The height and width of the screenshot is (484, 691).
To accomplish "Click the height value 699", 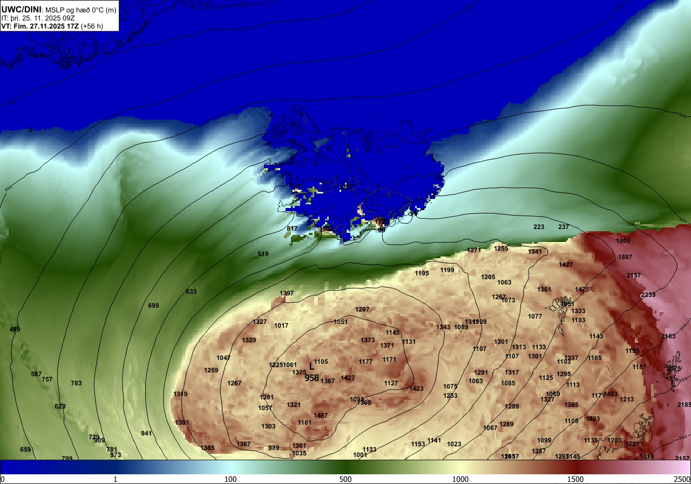I will tap(153, 306).
